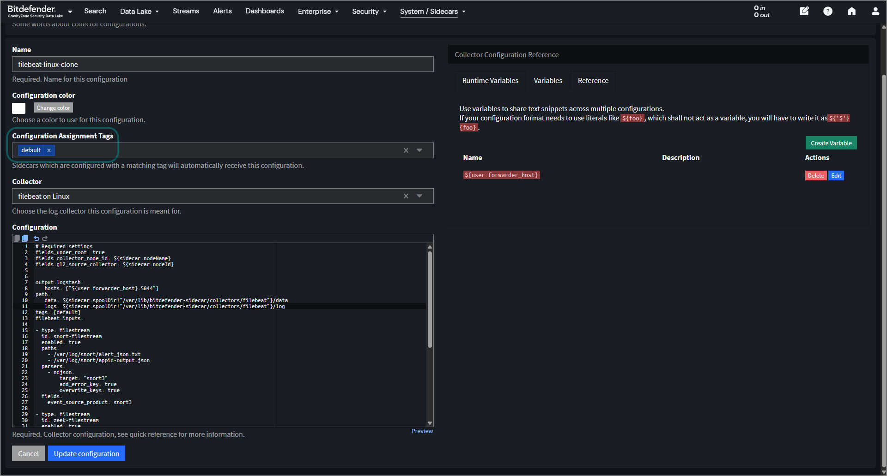Open the System / Sidecars menu
The width and height of the screenshot is (887, 476).
click(x=433, y=11)
